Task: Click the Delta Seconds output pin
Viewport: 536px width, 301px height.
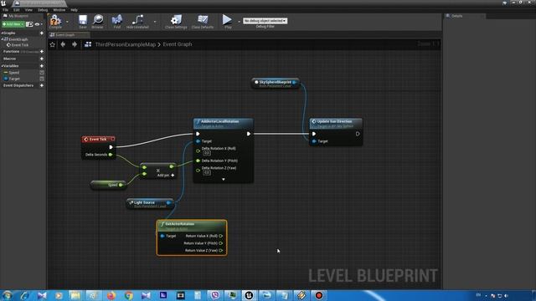Action: coord(111,155)
